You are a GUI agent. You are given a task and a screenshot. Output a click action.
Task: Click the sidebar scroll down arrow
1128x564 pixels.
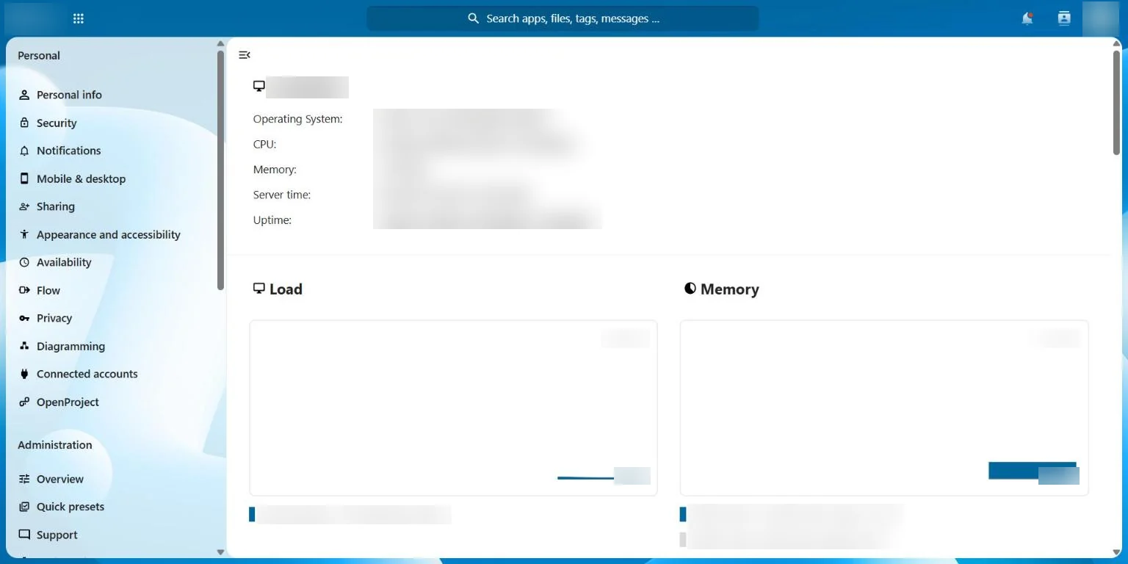click(x=220, y=552)
